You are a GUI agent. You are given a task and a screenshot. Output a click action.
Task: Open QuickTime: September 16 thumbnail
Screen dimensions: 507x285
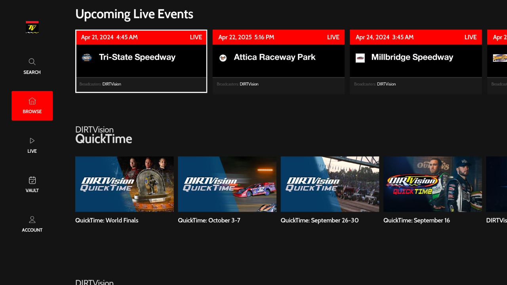(x=433, y=184)
